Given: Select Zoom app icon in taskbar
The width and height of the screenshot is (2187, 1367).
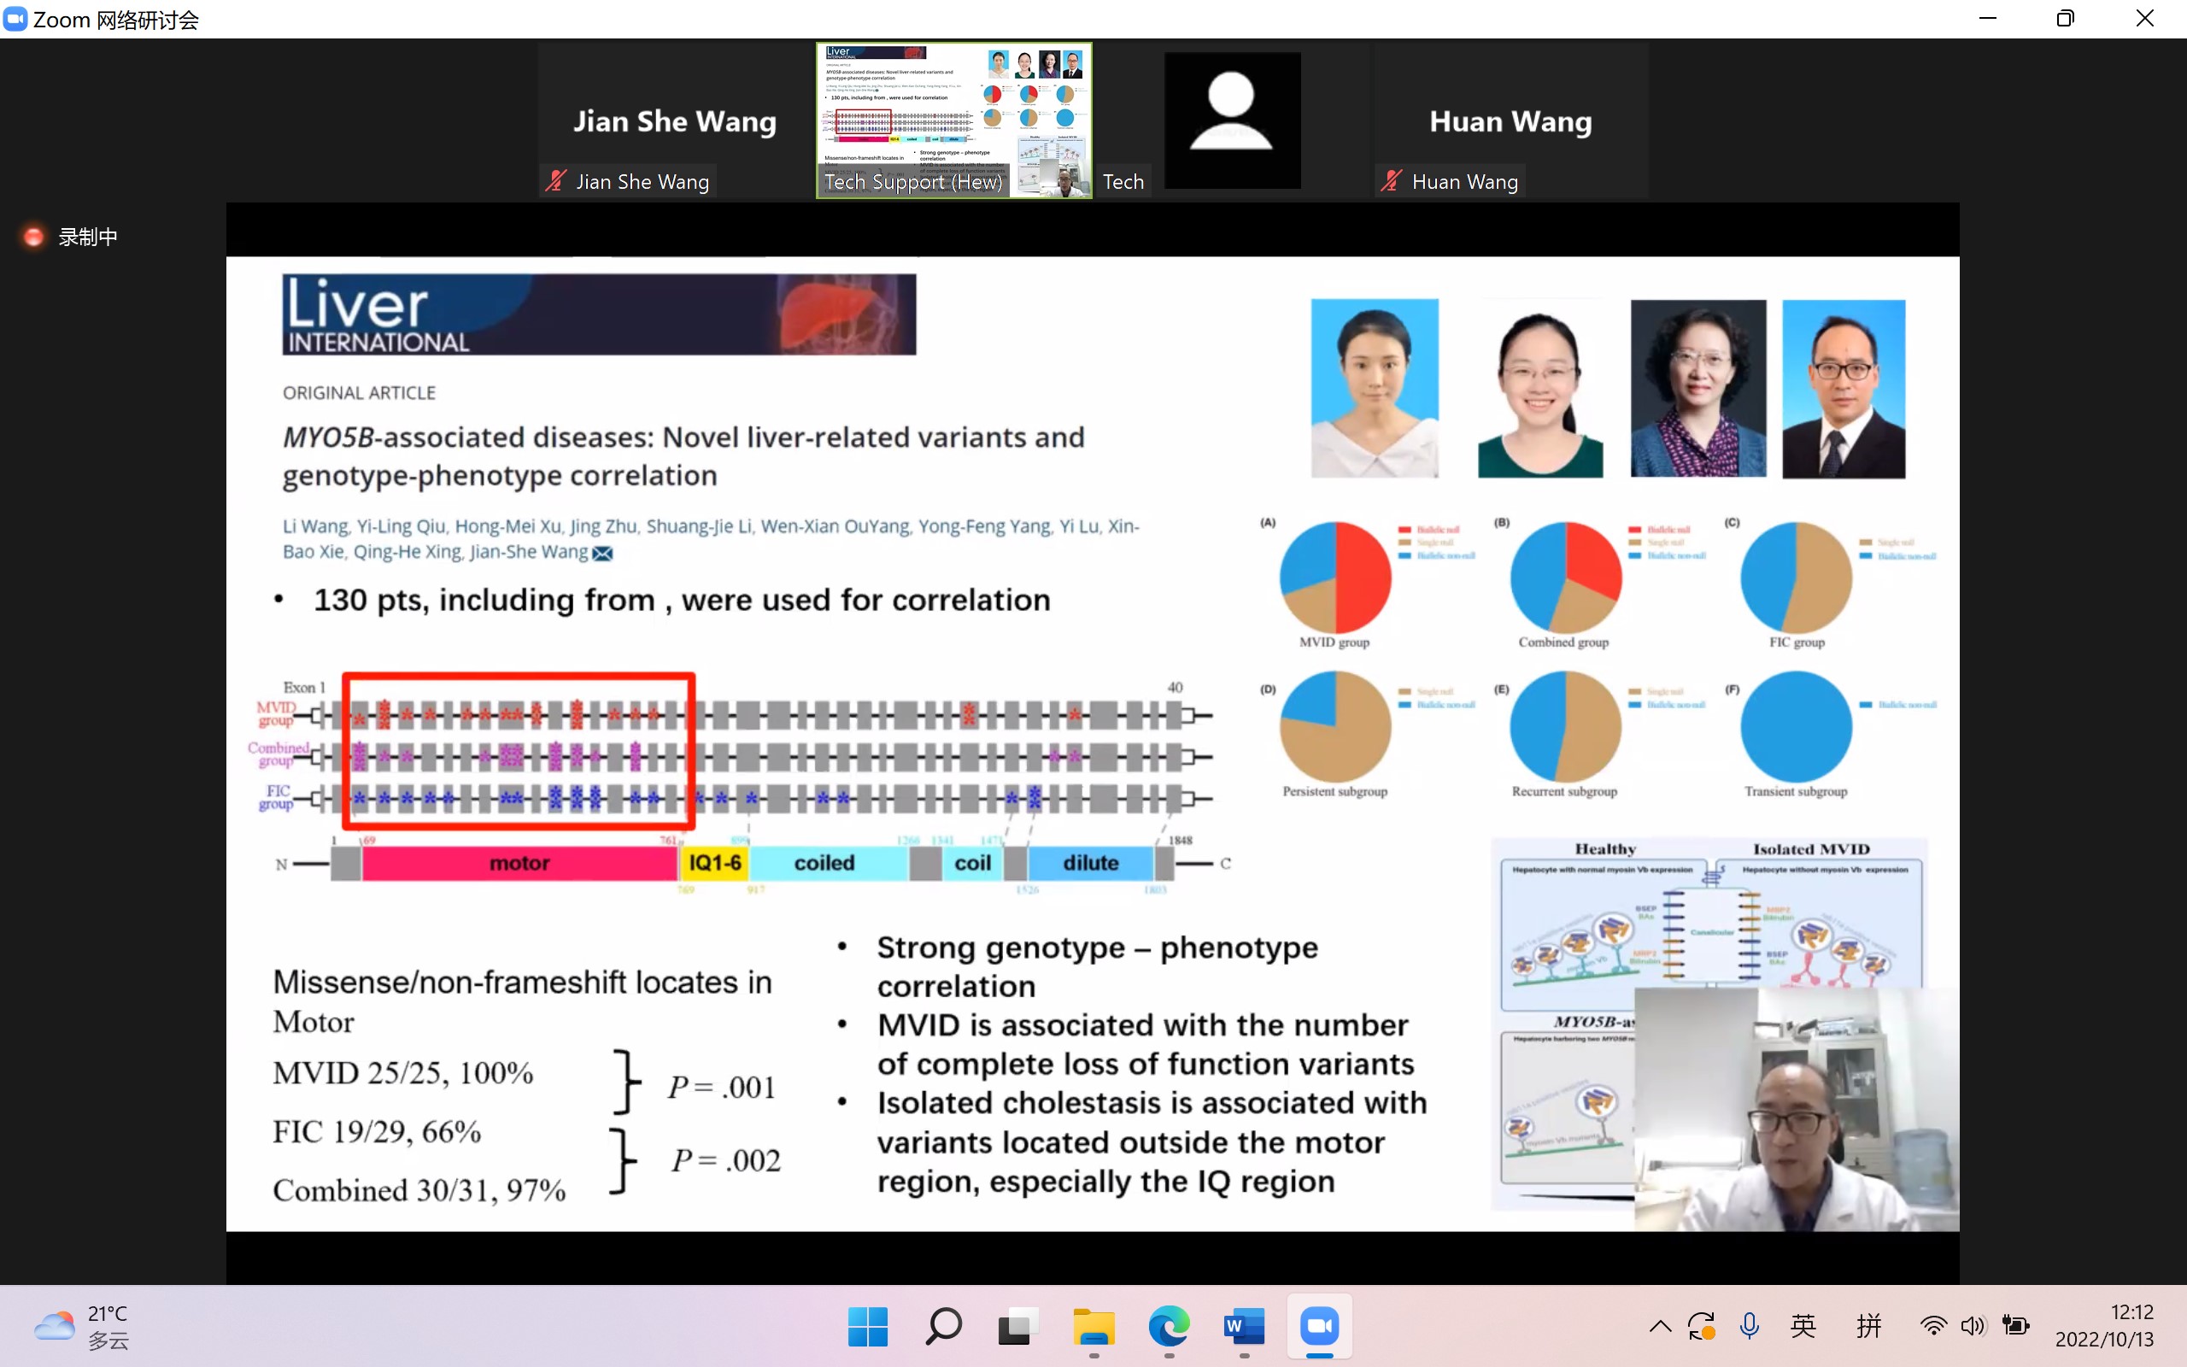Looking at the screenshot, I should [x=1319, y=1326].
